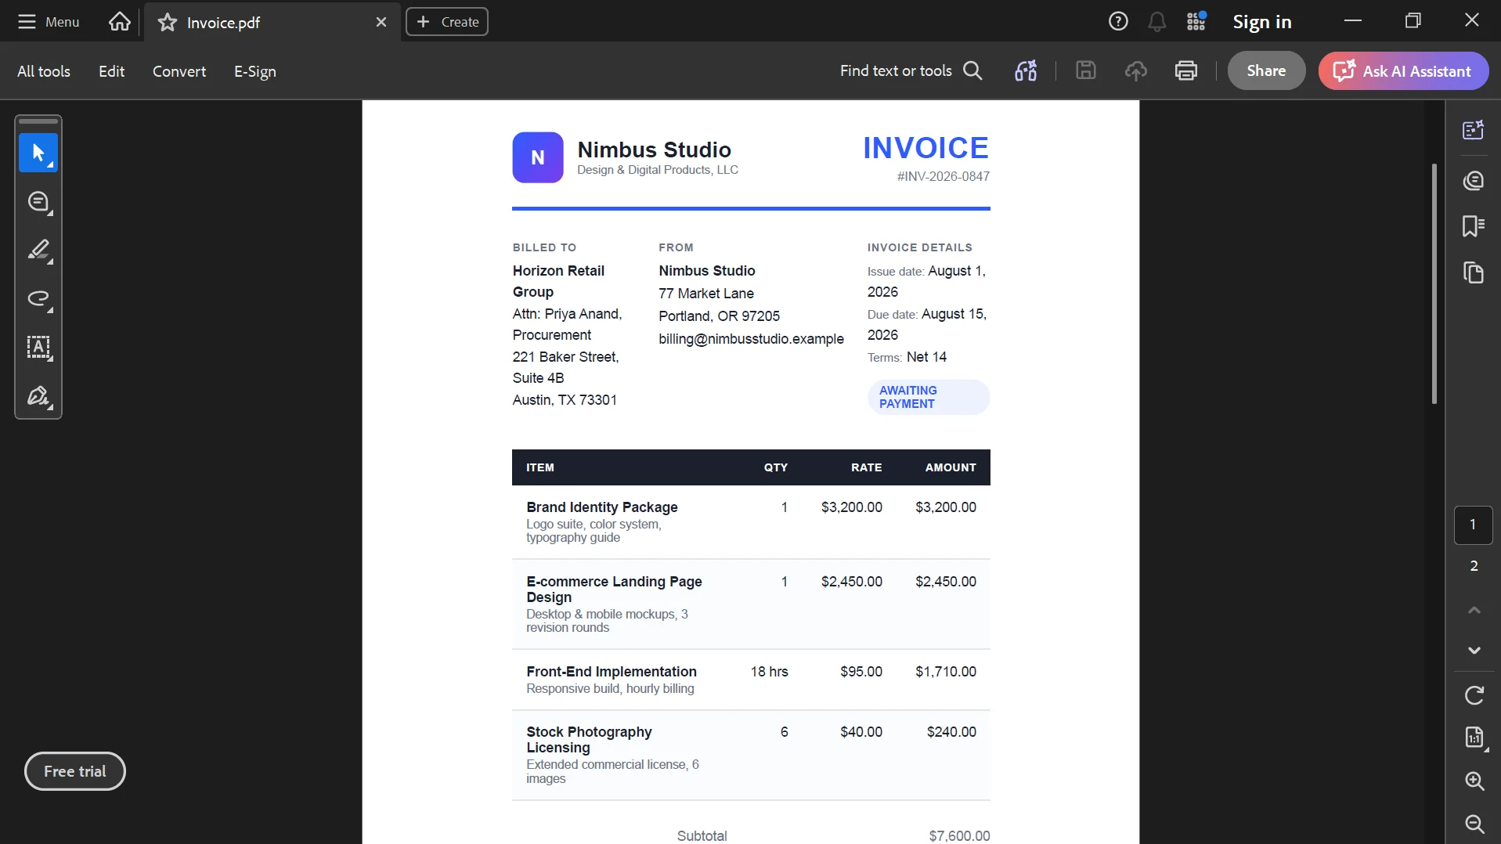The image size is (1501, 844).
Task: Open the Bookmarks panel icon
Action: pos(1474,226)
